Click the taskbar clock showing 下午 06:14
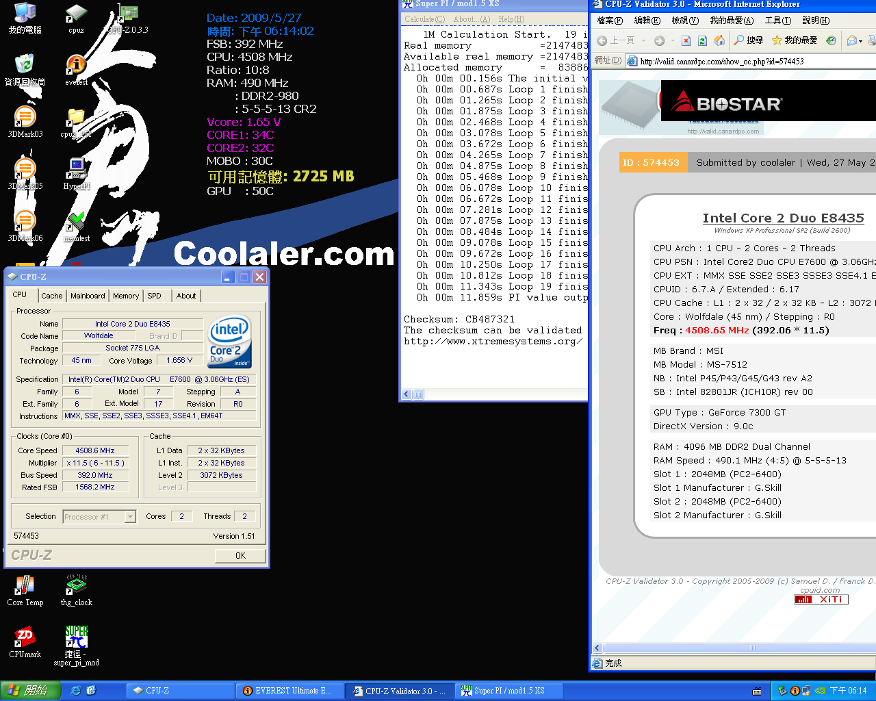 [x=848, y=691]
